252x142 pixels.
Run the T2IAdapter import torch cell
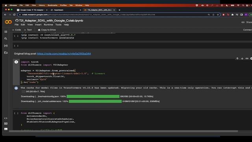[x=16, y=62]
